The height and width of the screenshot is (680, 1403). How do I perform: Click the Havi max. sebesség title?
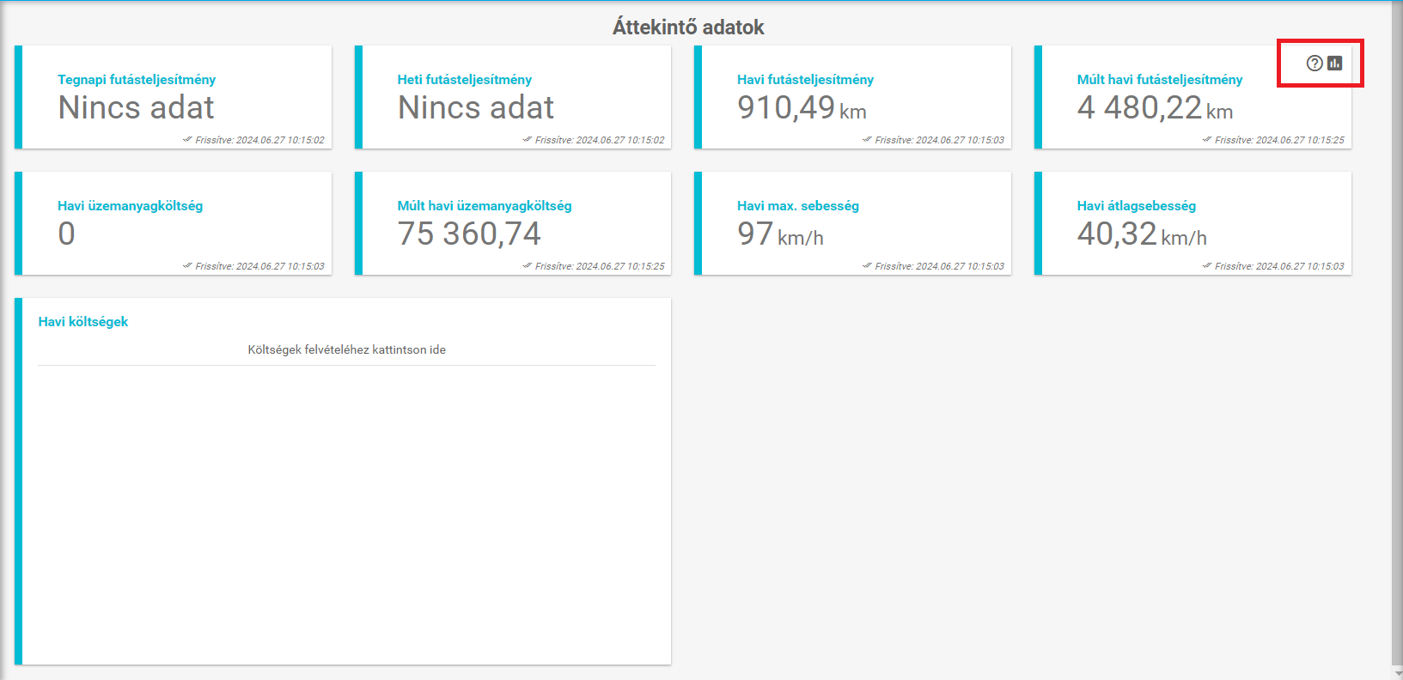click(797, 205)
